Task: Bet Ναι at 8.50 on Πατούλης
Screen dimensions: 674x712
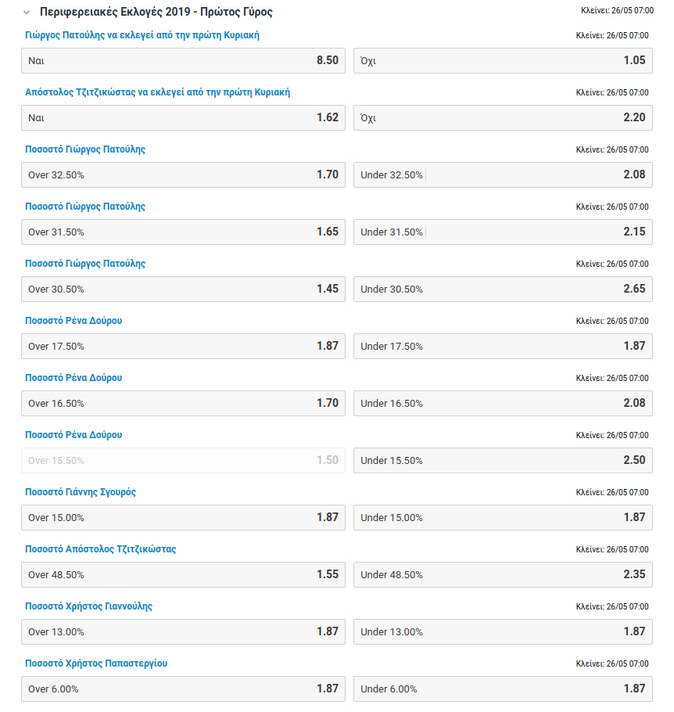Action: 183,61
